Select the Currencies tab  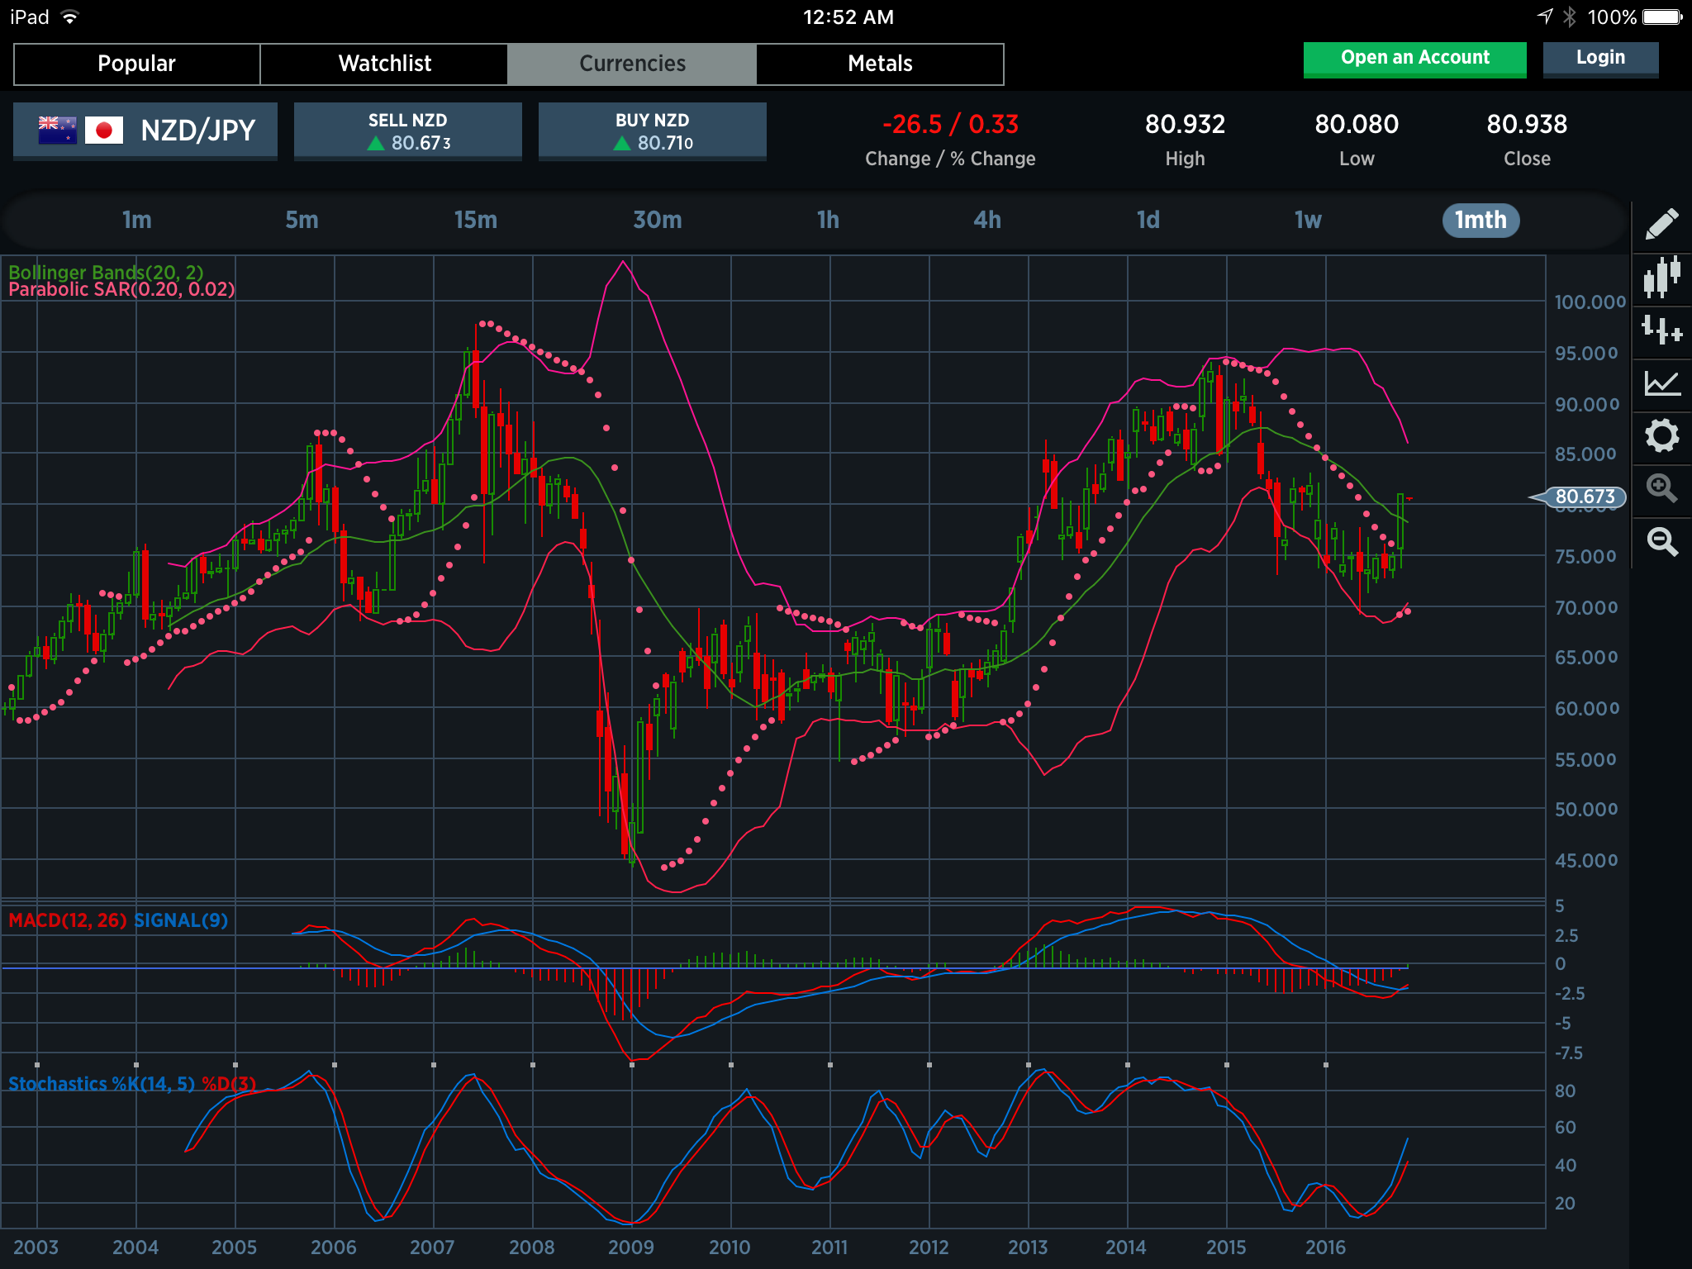(x=632, y=64)
